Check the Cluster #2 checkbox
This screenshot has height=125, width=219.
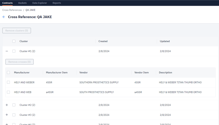pyautogui.click(x=14, y=105)
